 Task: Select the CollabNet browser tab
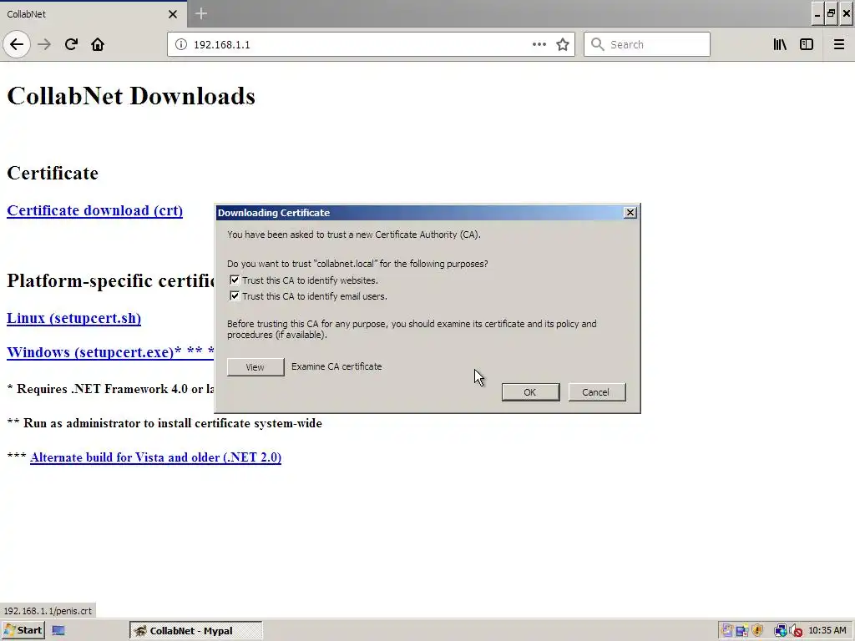click(x=93, y=14)
